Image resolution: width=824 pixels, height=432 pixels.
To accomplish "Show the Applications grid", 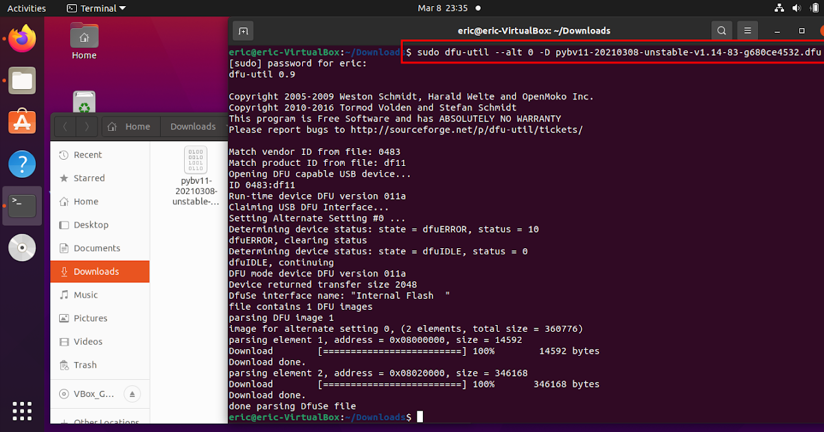I will pos(21,411).
